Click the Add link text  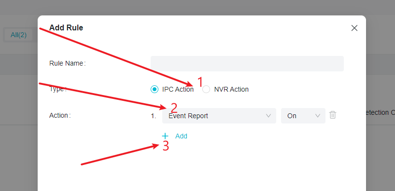click(181, 136)
